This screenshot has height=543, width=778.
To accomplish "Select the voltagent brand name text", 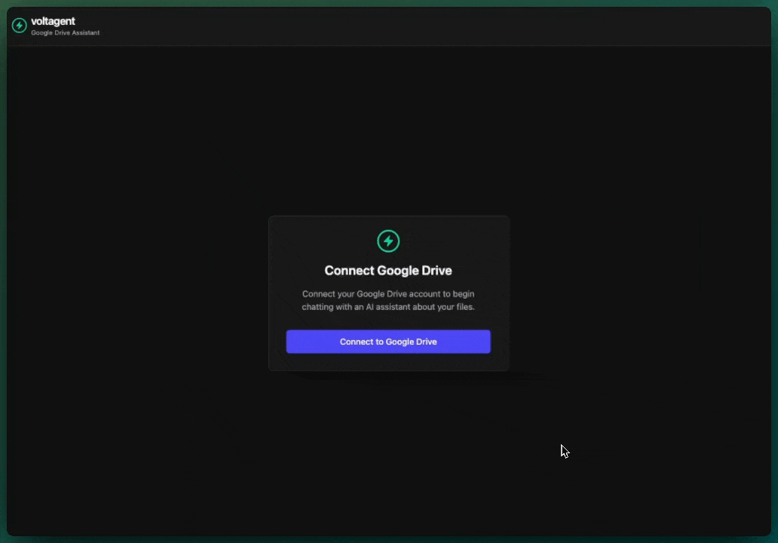I will (53, 21).
